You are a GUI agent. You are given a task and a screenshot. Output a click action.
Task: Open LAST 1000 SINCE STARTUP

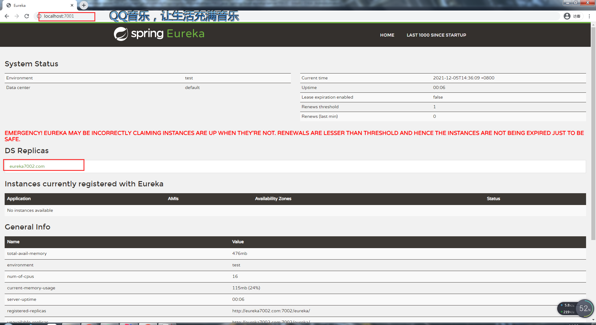click(436, 35)
